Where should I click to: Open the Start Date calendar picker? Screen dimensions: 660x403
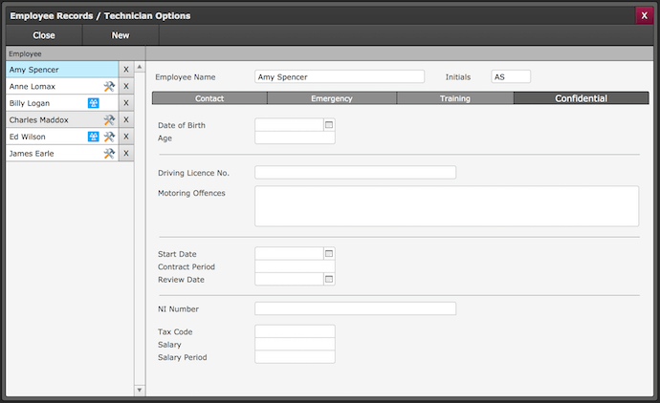pos(329,253)
